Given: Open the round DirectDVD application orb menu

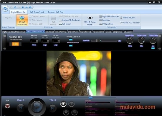Looking at the screenshot, I should [x=5, y=8].
